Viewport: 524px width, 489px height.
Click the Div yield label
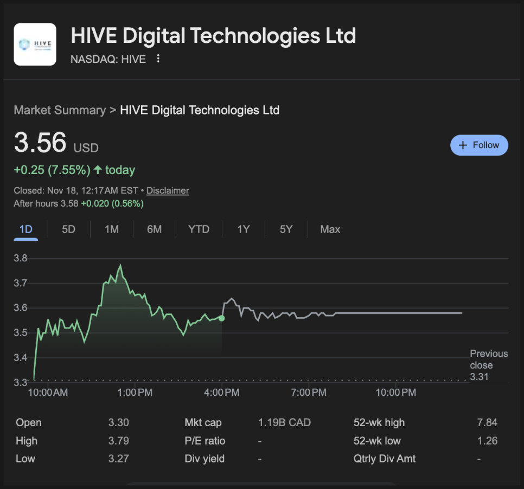(x=205, y=459)
